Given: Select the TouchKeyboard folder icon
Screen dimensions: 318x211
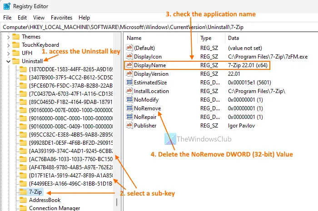Looking at the screenshot, I should point(16,45).
